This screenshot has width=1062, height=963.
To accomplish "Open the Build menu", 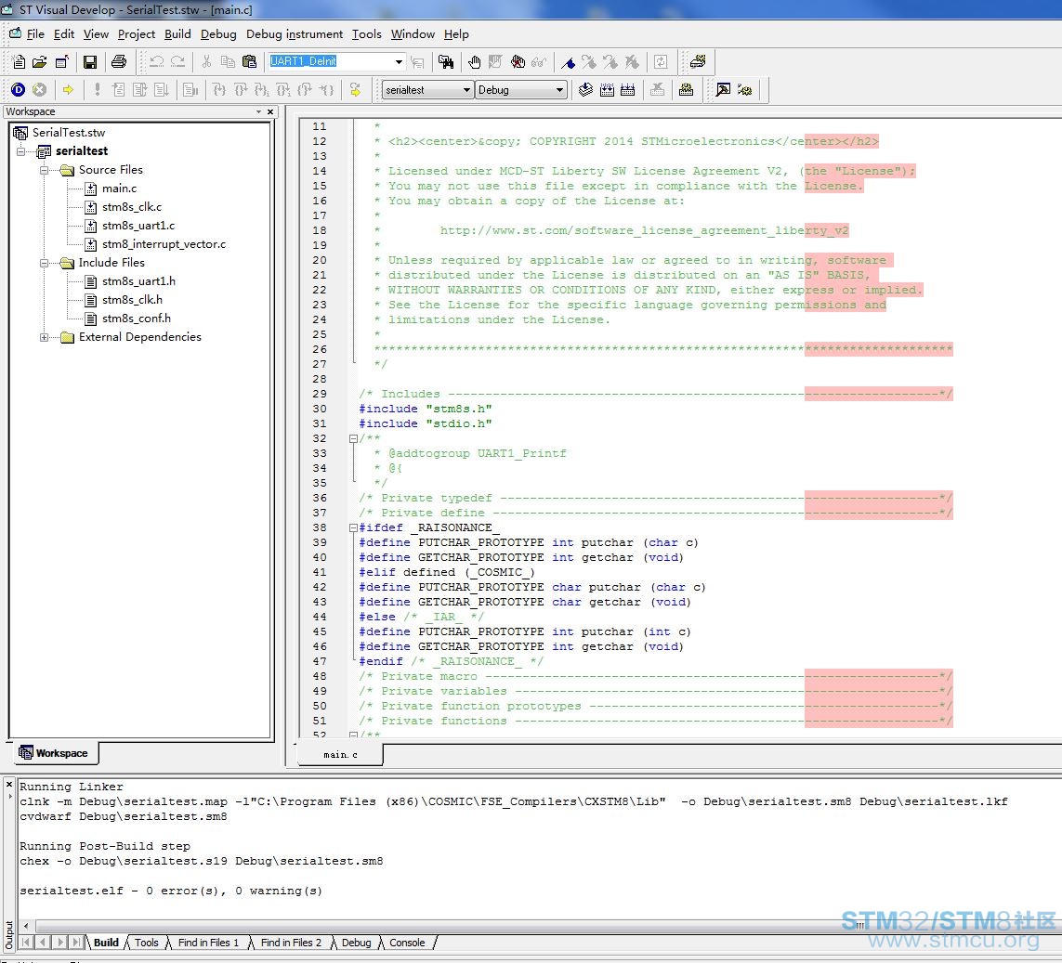I will 177,33.
